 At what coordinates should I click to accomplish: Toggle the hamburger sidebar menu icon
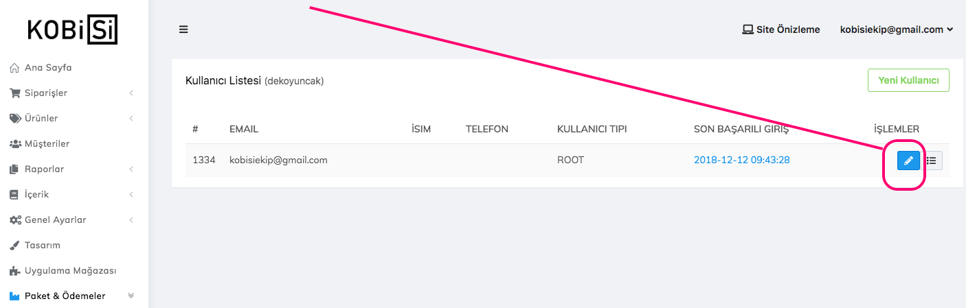click(183, 29)
